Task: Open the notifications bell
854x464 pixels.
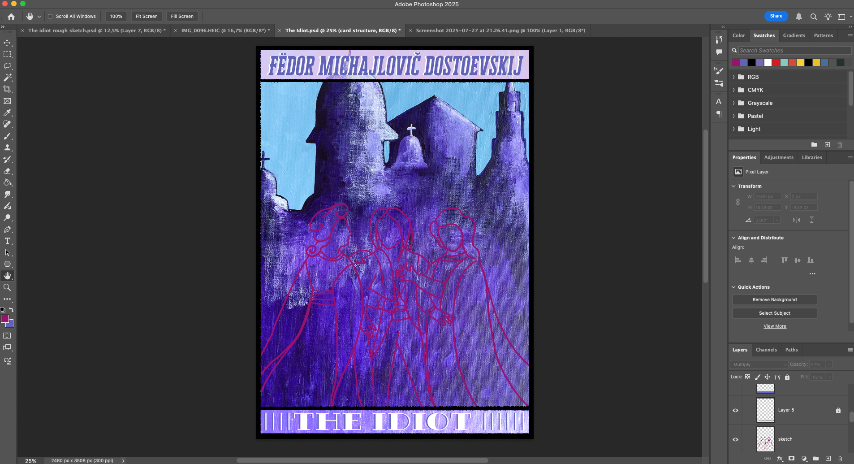Action: pos(798,16)
